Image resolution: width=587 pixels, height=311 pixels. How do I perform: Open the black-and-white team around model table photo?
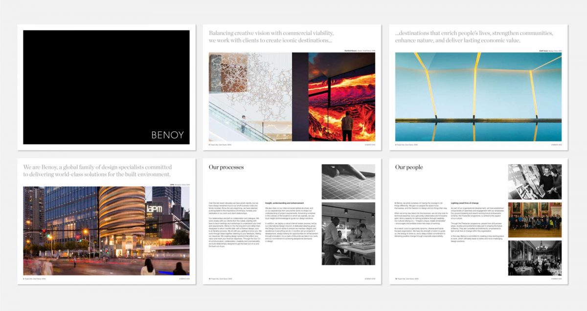pos(348,233)
